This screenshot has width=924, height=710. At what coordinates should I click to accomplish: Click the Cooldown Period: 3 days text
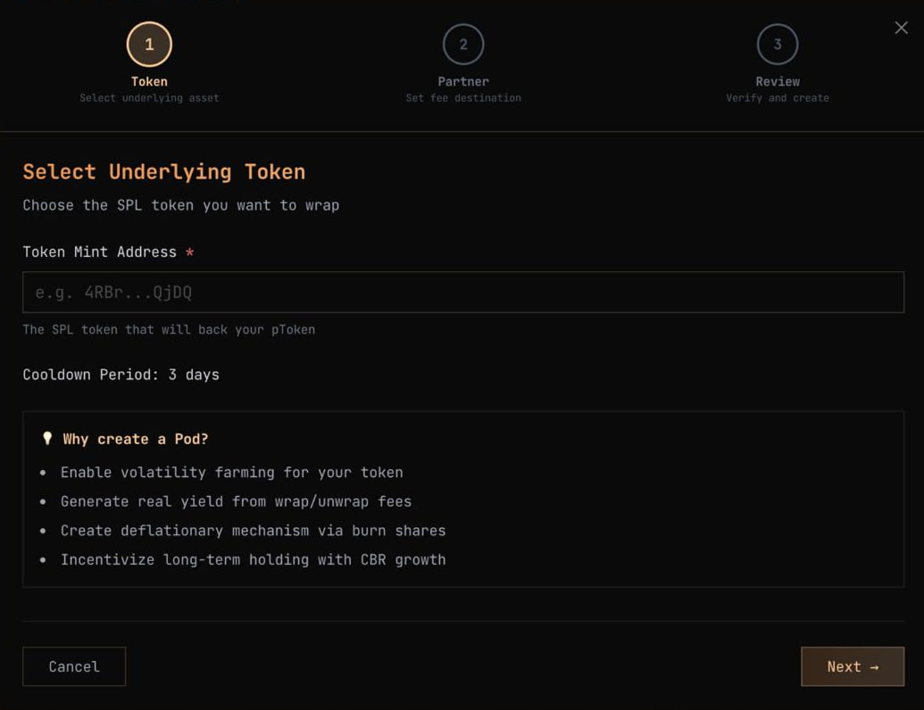coord(121,375)
